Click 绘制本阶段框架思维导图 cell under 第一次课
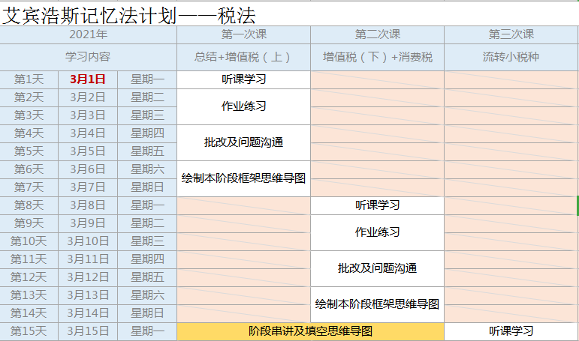 coord(243,178)
